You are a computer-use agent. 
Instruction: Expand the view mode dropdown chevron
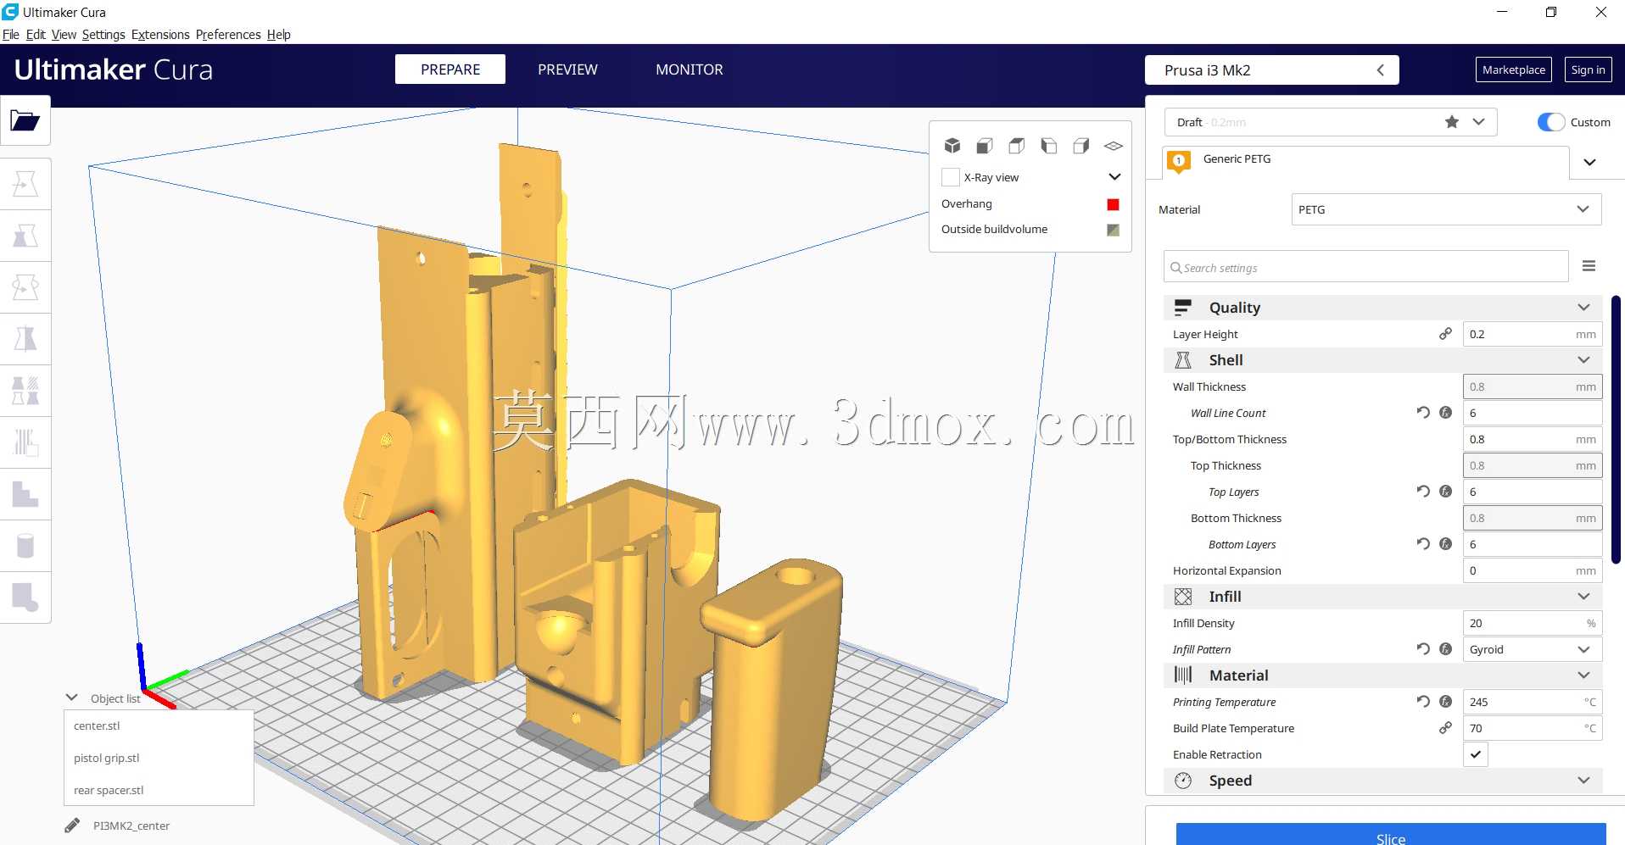(1114, 177)
